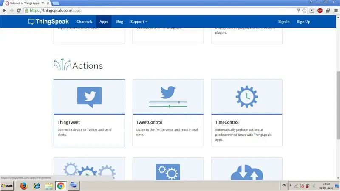Screen dimensions: 340x191
Task: Click the K extension icon
Action: 312,11
